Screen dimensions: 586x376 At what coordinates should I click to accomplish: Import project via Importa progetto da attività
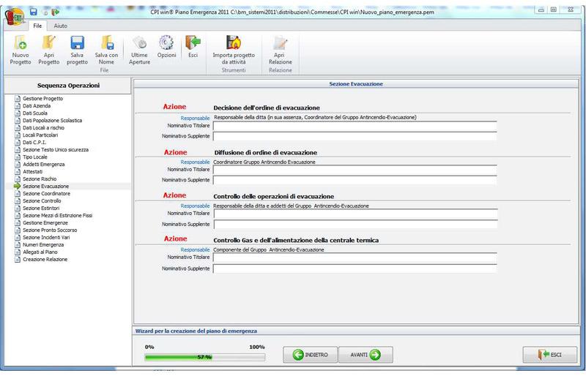click(x=233, y=45)
